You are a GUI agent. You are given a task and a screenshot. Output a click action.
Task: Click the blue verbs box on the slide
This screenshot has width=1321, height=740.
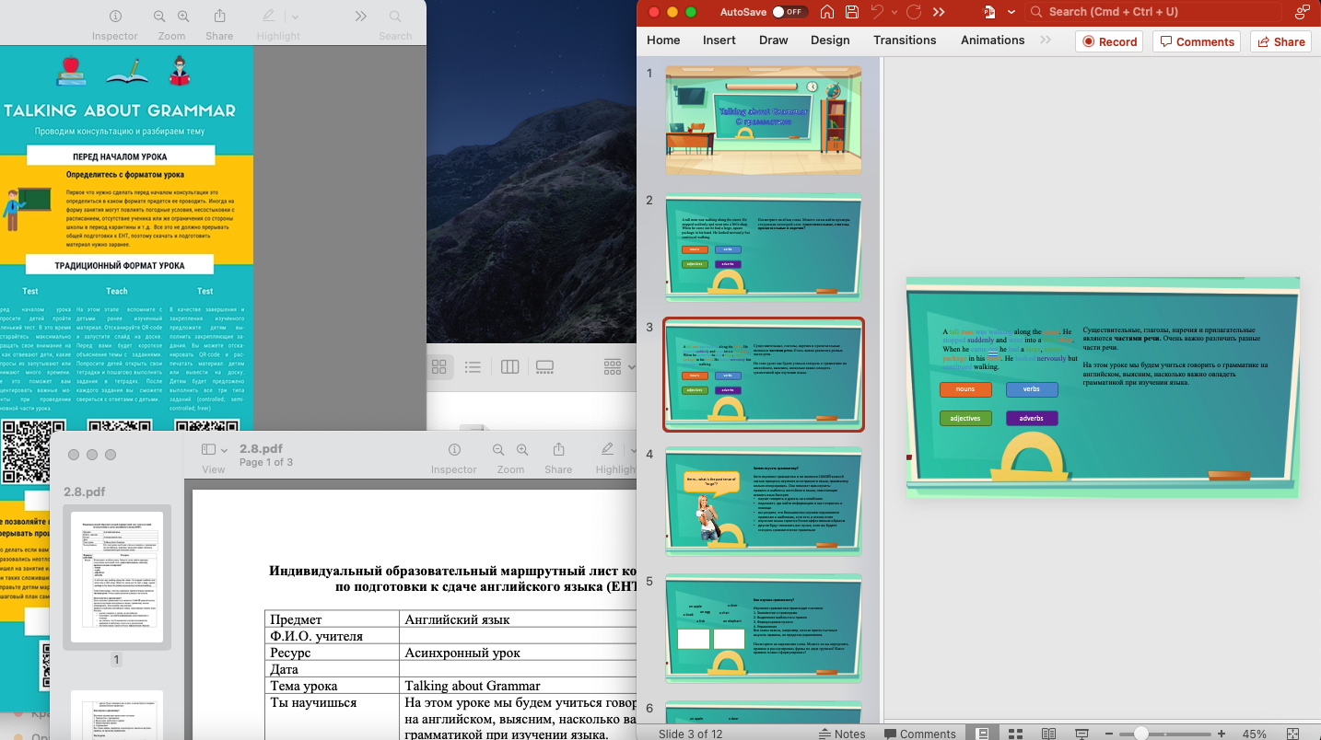tap(1032, 389)
